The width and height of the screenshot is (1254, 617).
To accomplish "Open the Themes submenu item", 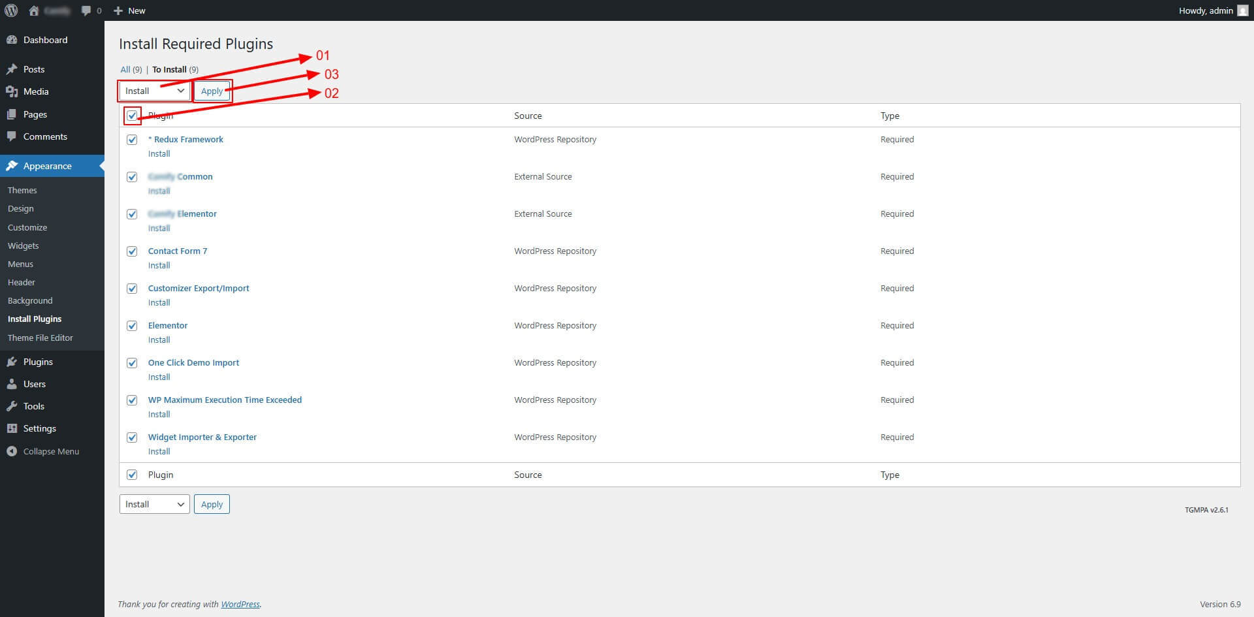I will coord(22,190).
